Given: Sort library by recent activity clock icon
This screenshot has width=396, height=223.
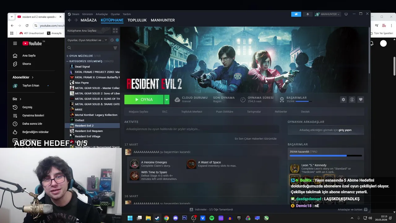Looking at the screenshot, I should (x=112, y=40).
